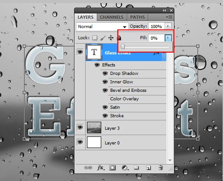This screenshot has height=181, width=223.
Task: Lock transparent pixels icon
Action: point(95,38)
